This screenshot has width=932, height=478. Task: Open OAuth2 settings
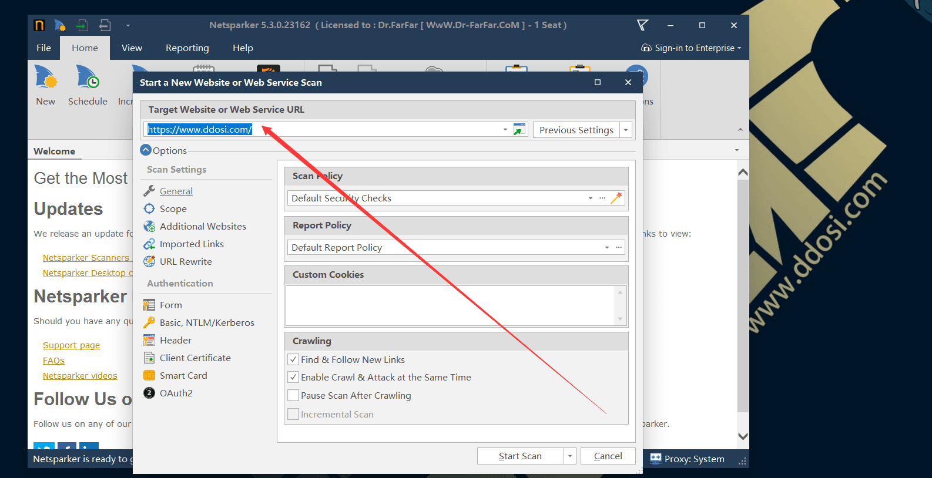click(x=176, y=393)
